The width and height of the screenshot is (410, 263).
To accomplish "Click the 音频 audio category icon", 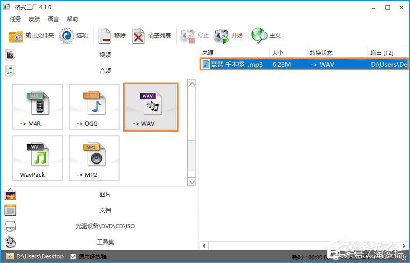I will [x=10, y=71].
